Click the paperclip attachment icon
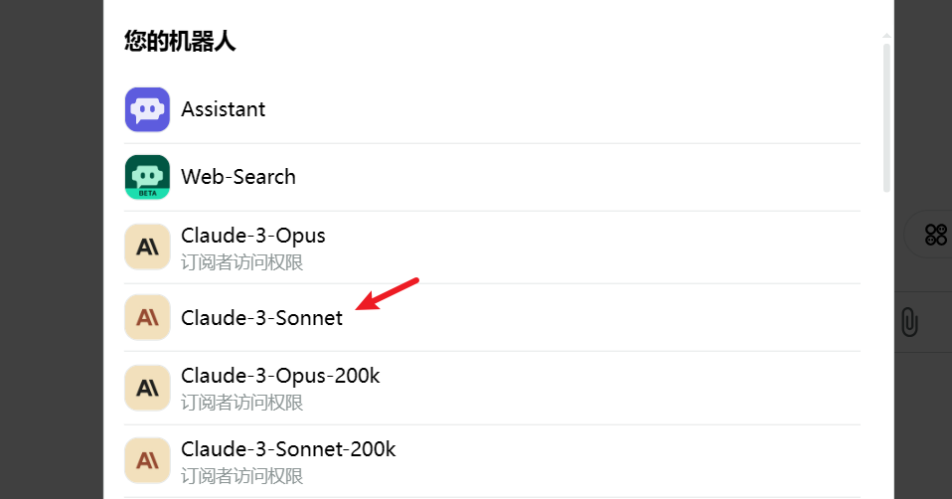Viewport: 952px width, 499px height. (x=909, y=322)
